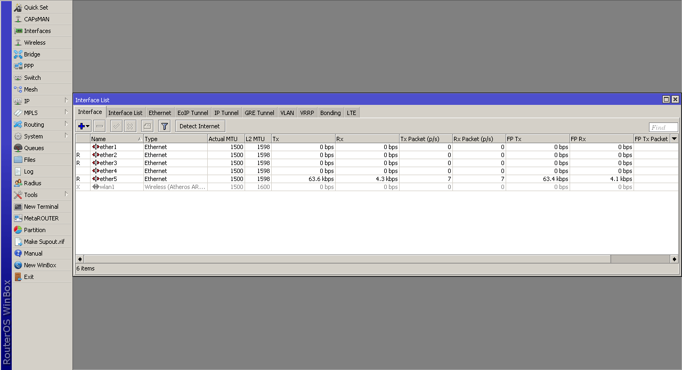
Task: Sort by the Actual MTU column header
Action: point(226,139)
